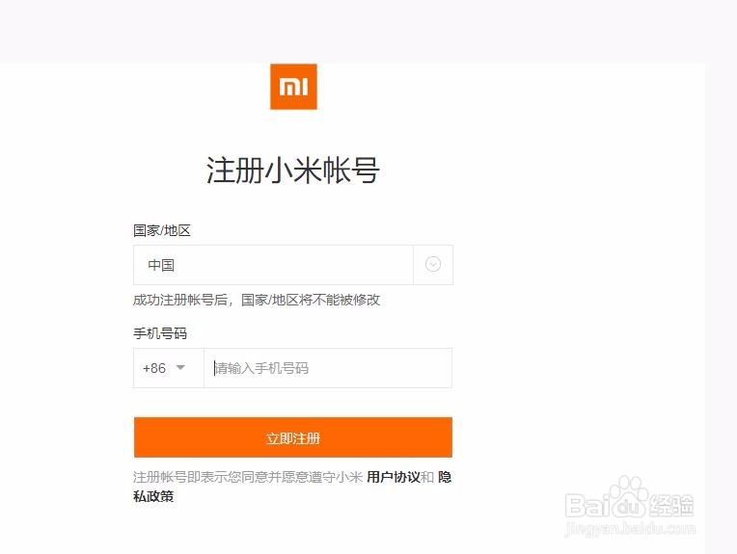737x554 pixels.
Task: Click the orange 立即注册 button
Action: (293, 437)
